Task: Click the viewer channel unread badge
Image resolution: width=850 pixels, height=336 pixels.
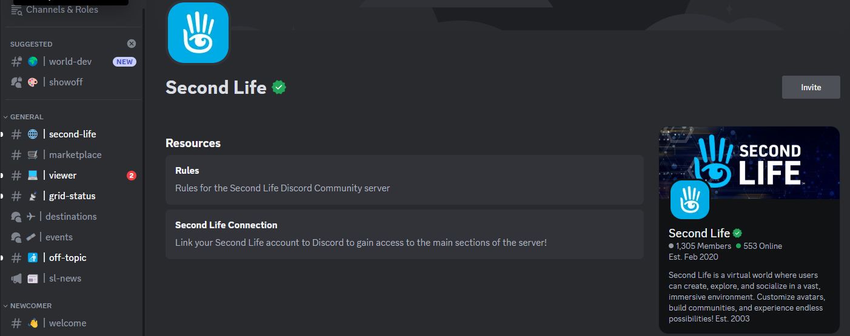Action: pyautogui.click(x=132, y=176)
